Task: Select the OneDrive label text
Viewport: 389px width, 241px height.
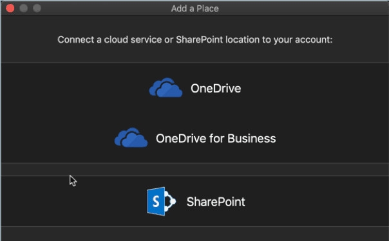Action: click(216, 89)
